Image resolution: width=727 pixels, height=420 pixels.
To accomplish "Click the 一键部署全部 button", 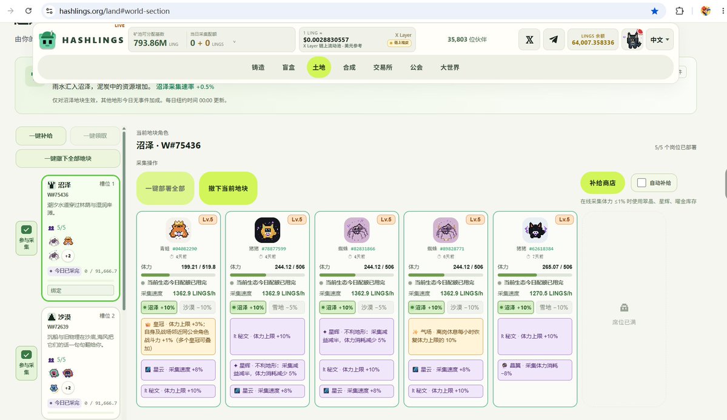I will tap(165, 188).
